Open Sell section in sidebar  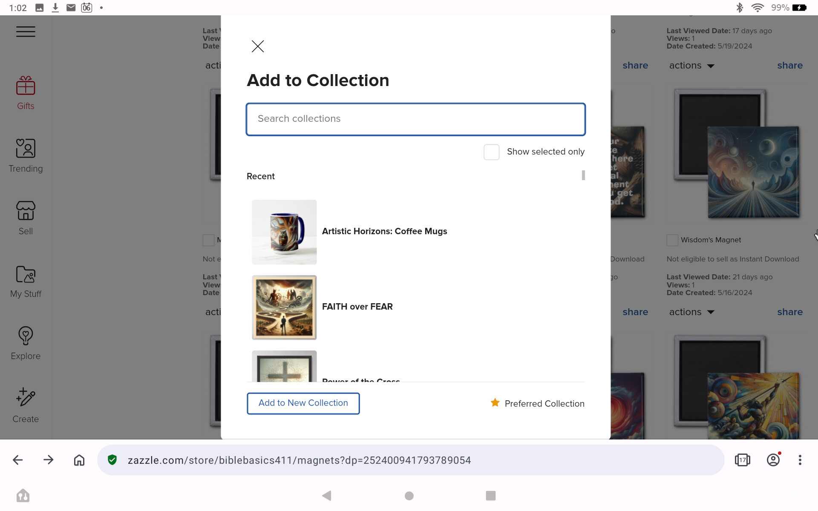26,218
